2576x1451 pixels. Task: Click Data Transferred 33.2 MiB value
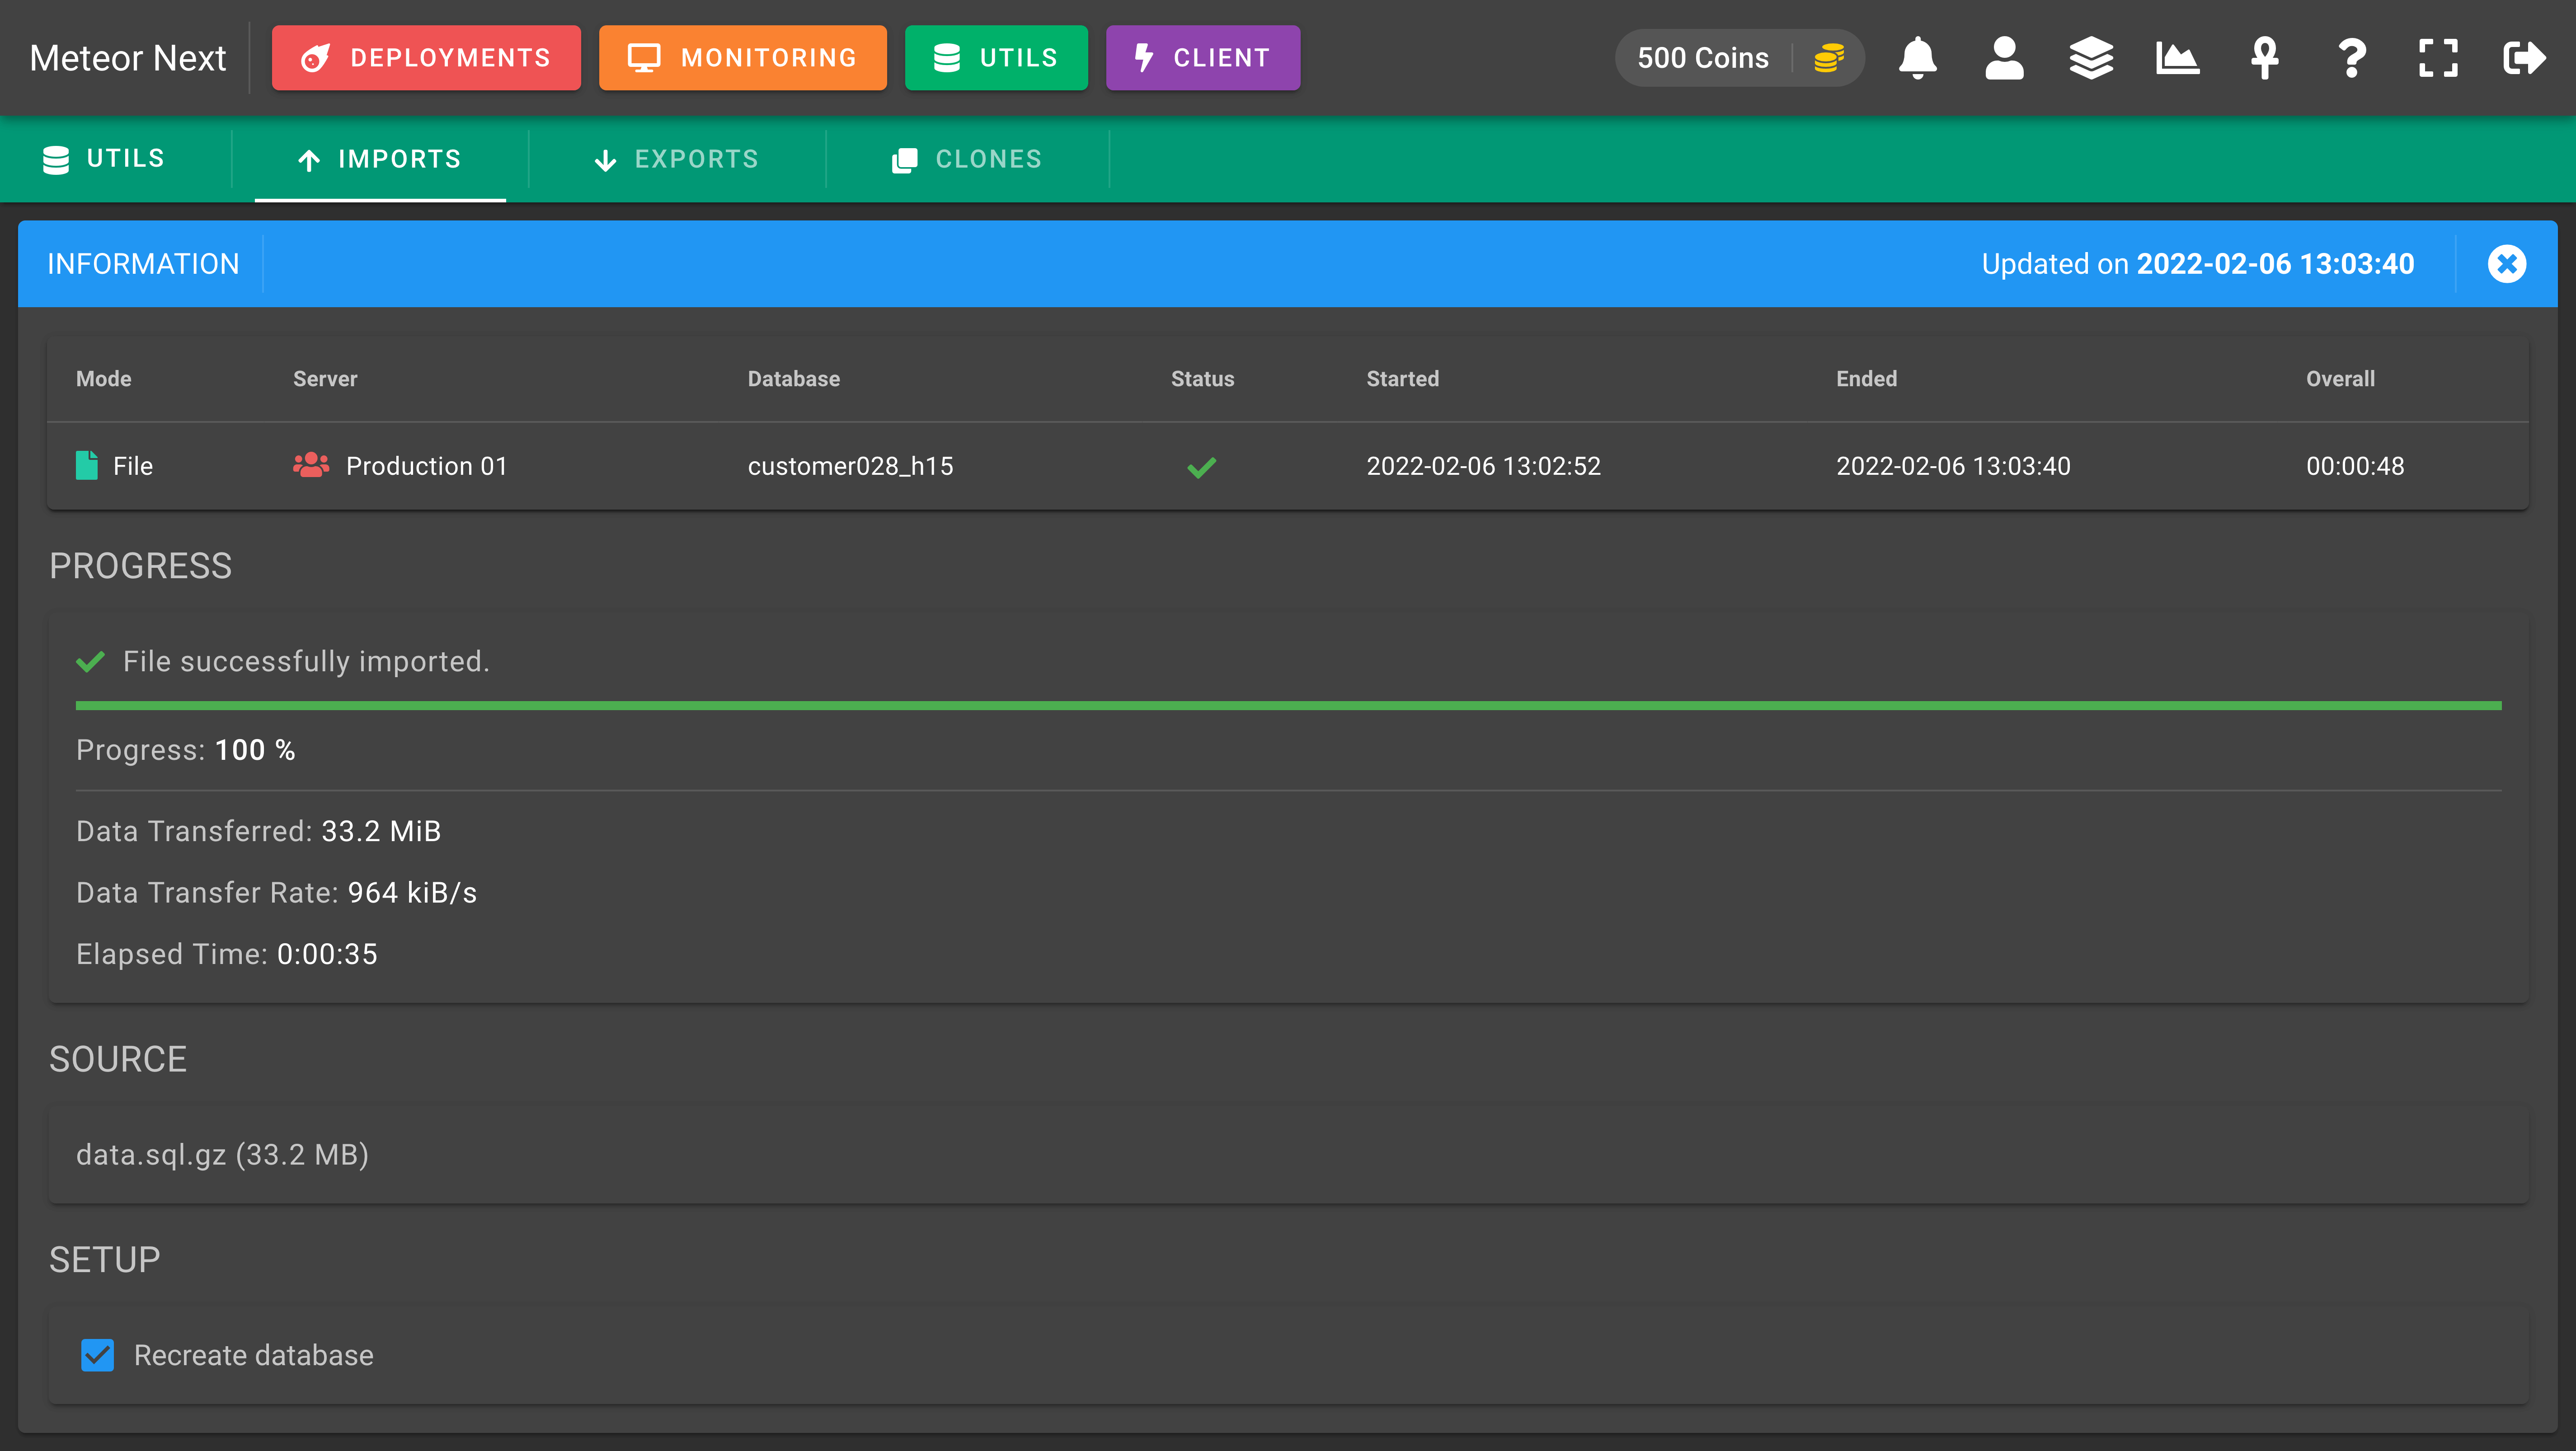tap(381, 831)
